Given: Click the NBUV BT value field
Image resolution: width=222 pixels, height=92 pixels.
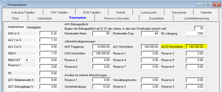Looking at the screenshot, I should click(49, 60).
